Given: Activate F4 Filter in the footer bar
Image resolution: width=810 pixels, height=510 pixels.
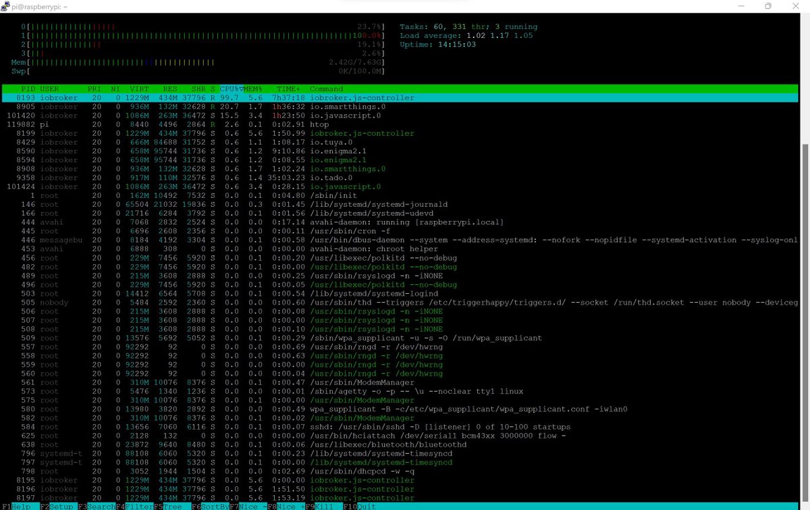Looking at the screenshot, I should 134,506.
